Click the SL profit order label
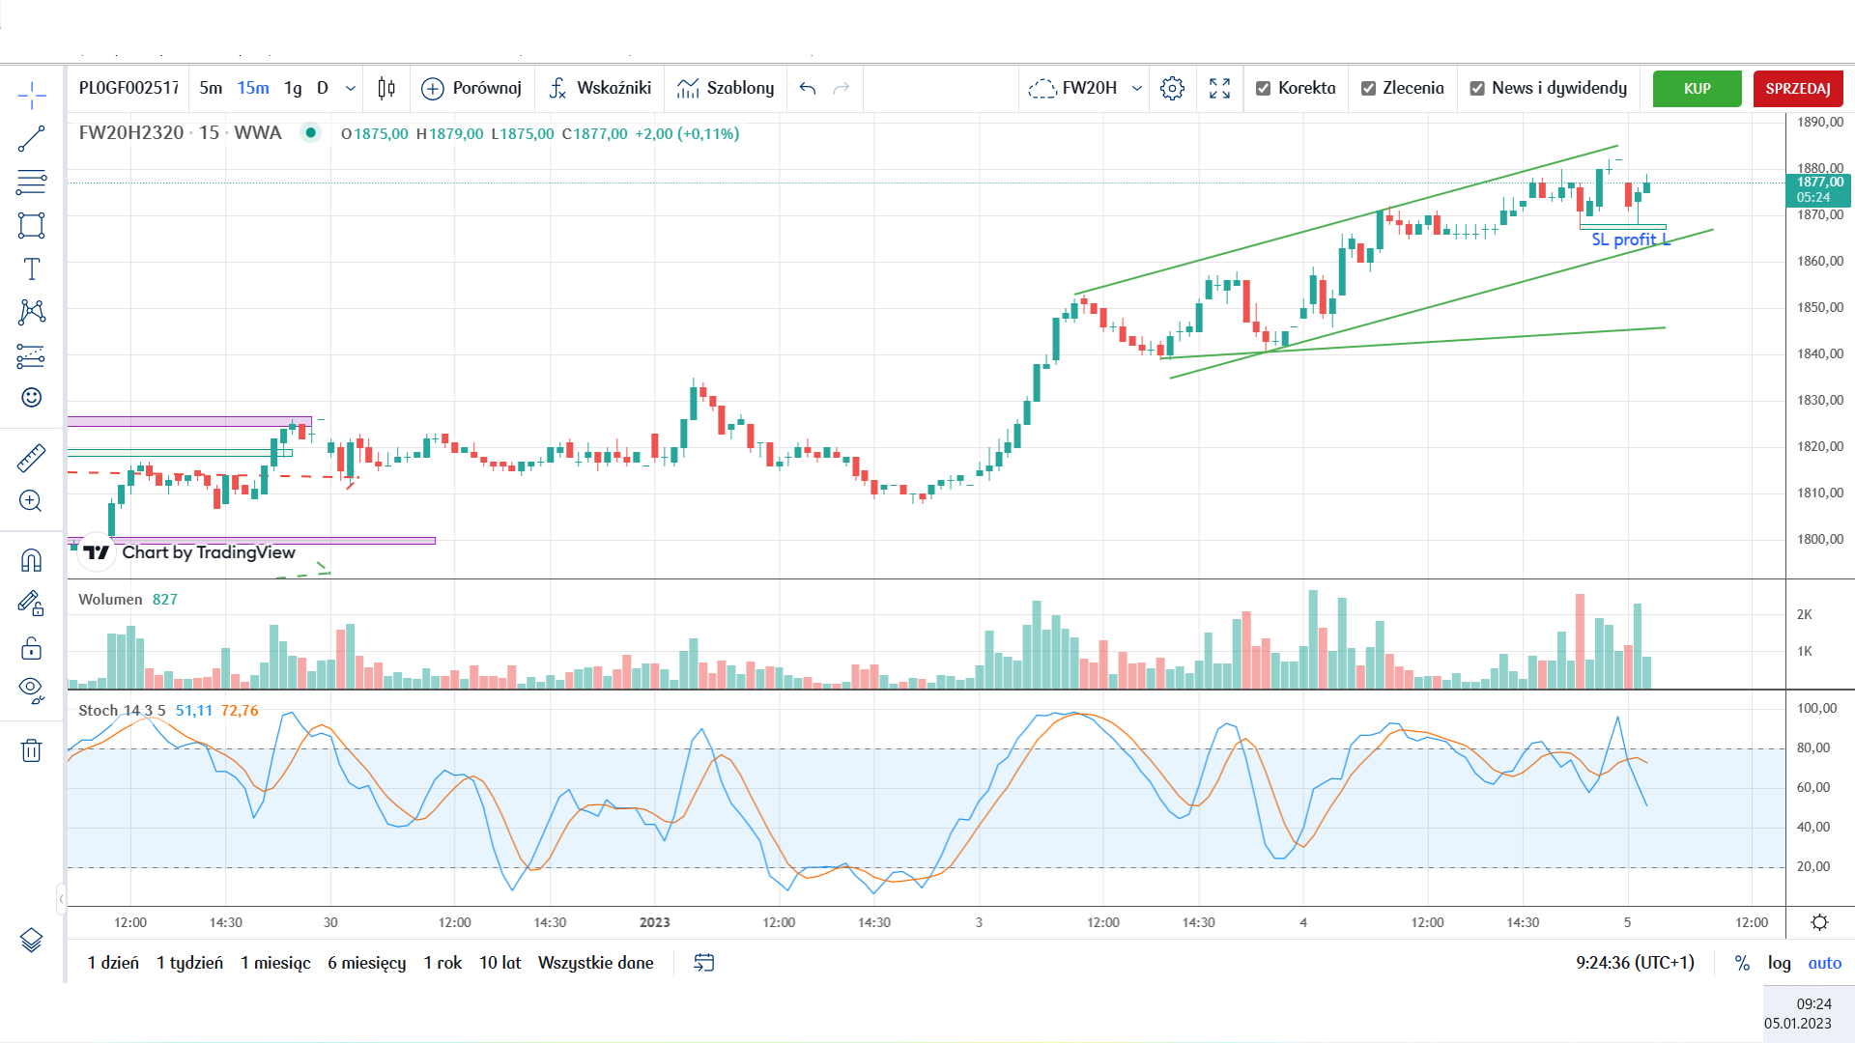This screenshot has height=1043, width=1855. (1630, 240)
